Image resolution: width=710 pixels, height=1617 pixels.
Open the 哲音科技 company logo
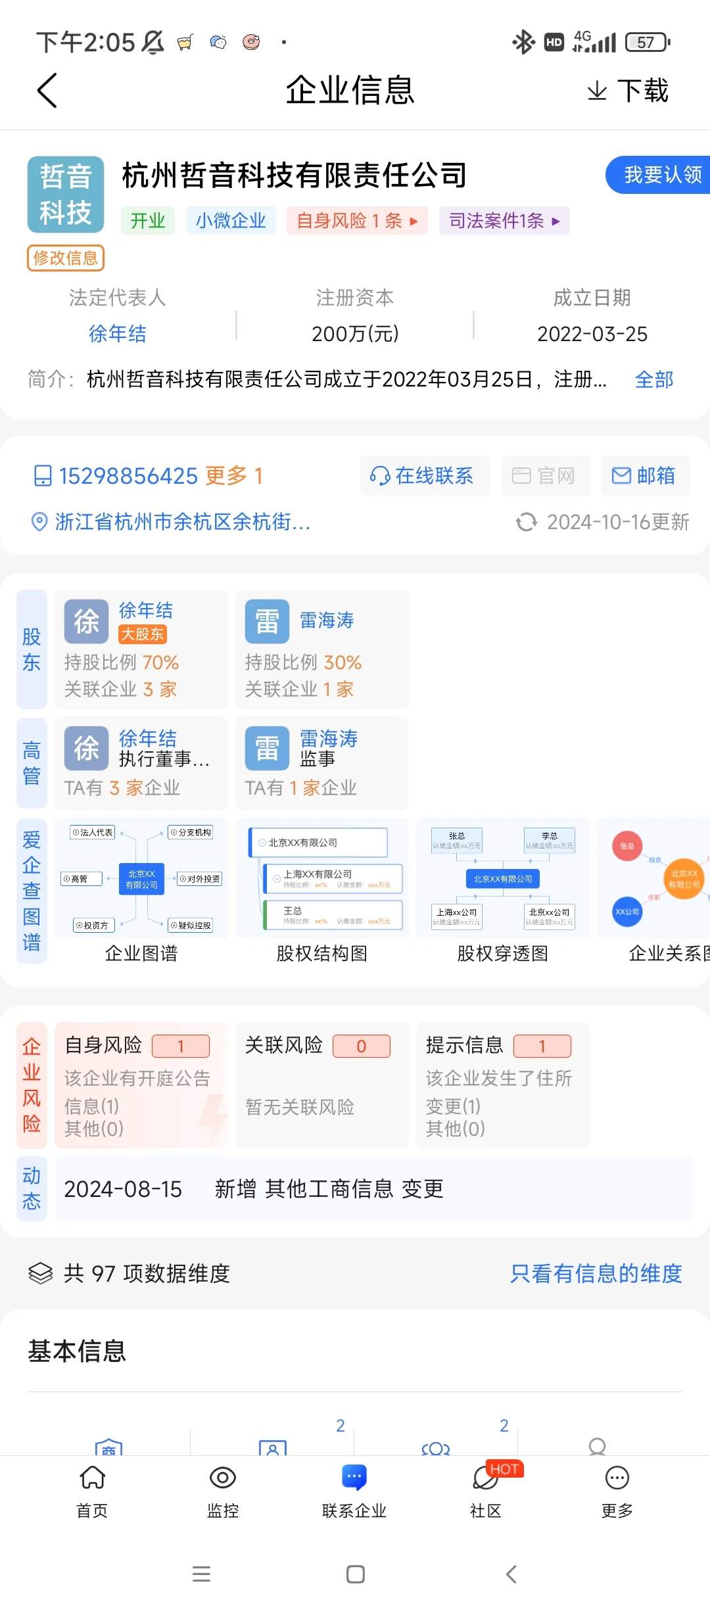(x=66, y=195)
